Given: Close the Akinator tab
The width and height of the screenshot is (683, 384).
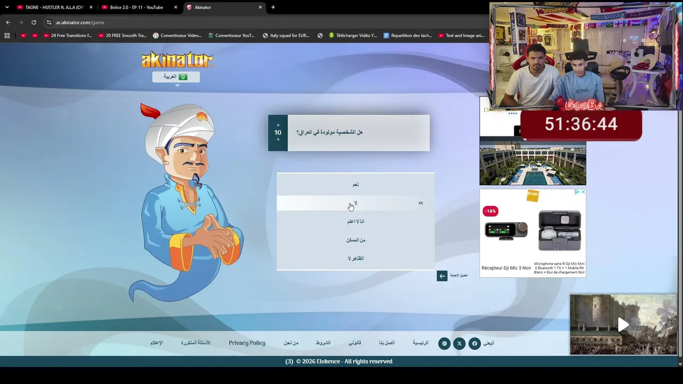Looking at the screenshot, I should (260, 7).
